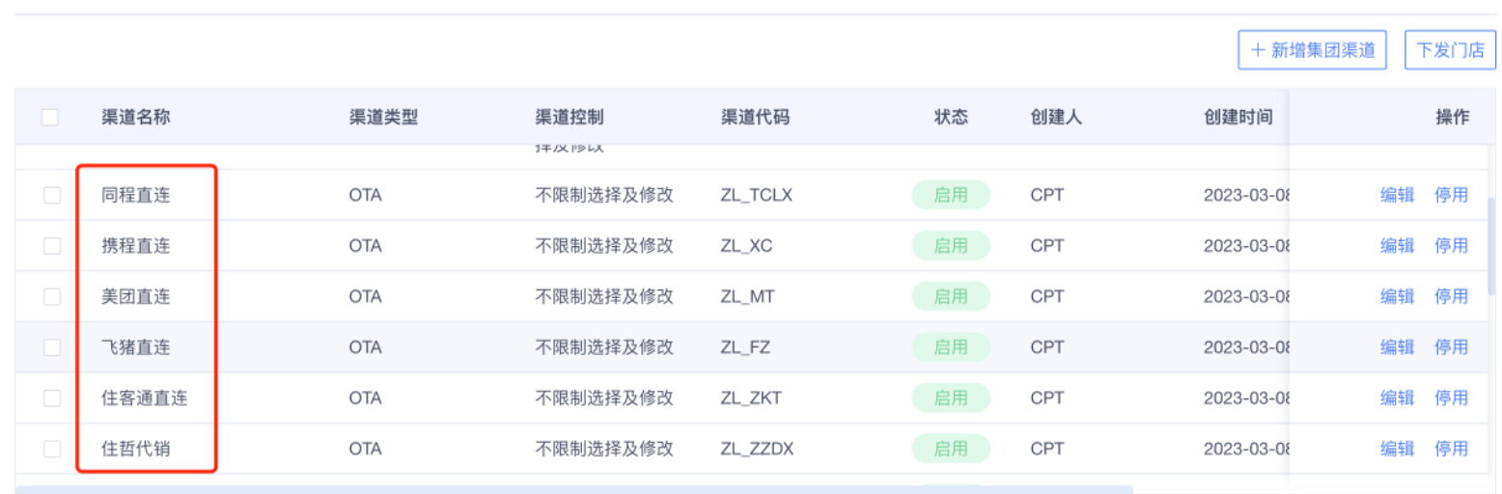Click 停用 for the ZL_MT channel

(1451, 296)
